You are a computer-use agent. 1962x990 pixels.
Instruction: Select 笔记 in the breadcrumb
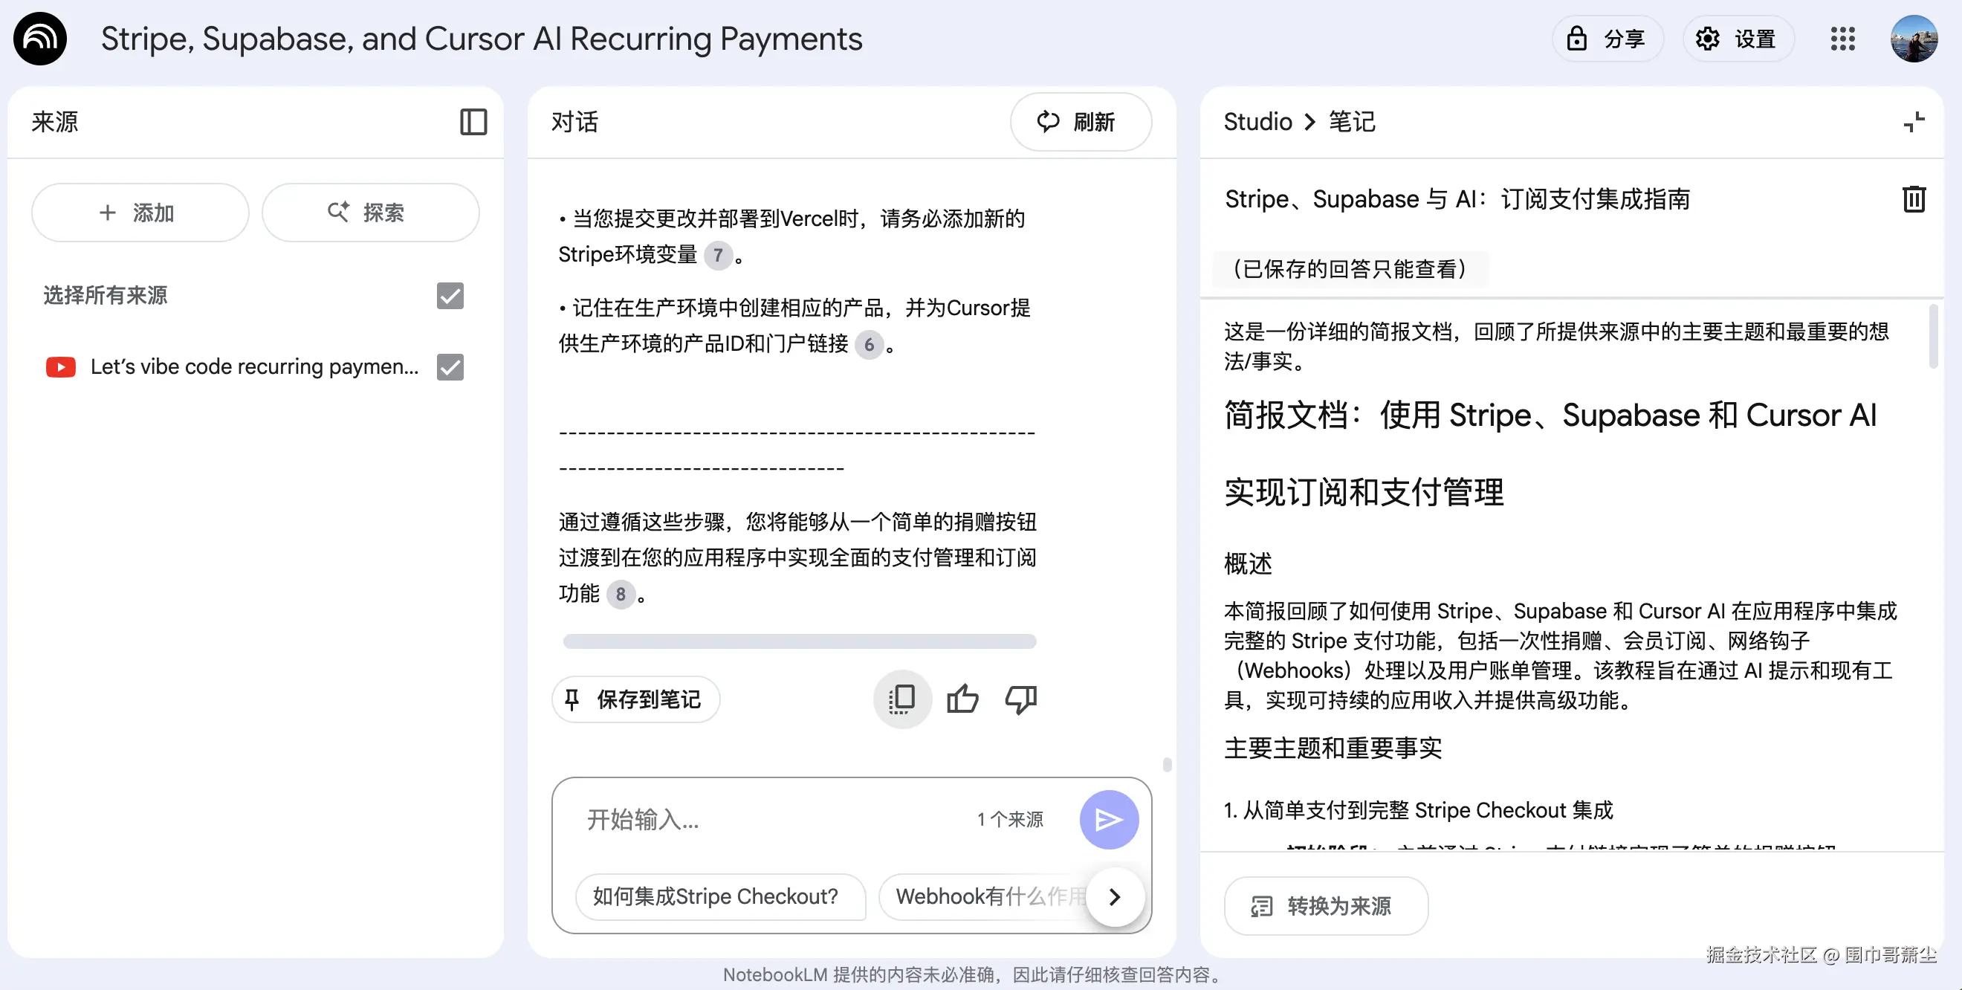(x=1352, y=122)
